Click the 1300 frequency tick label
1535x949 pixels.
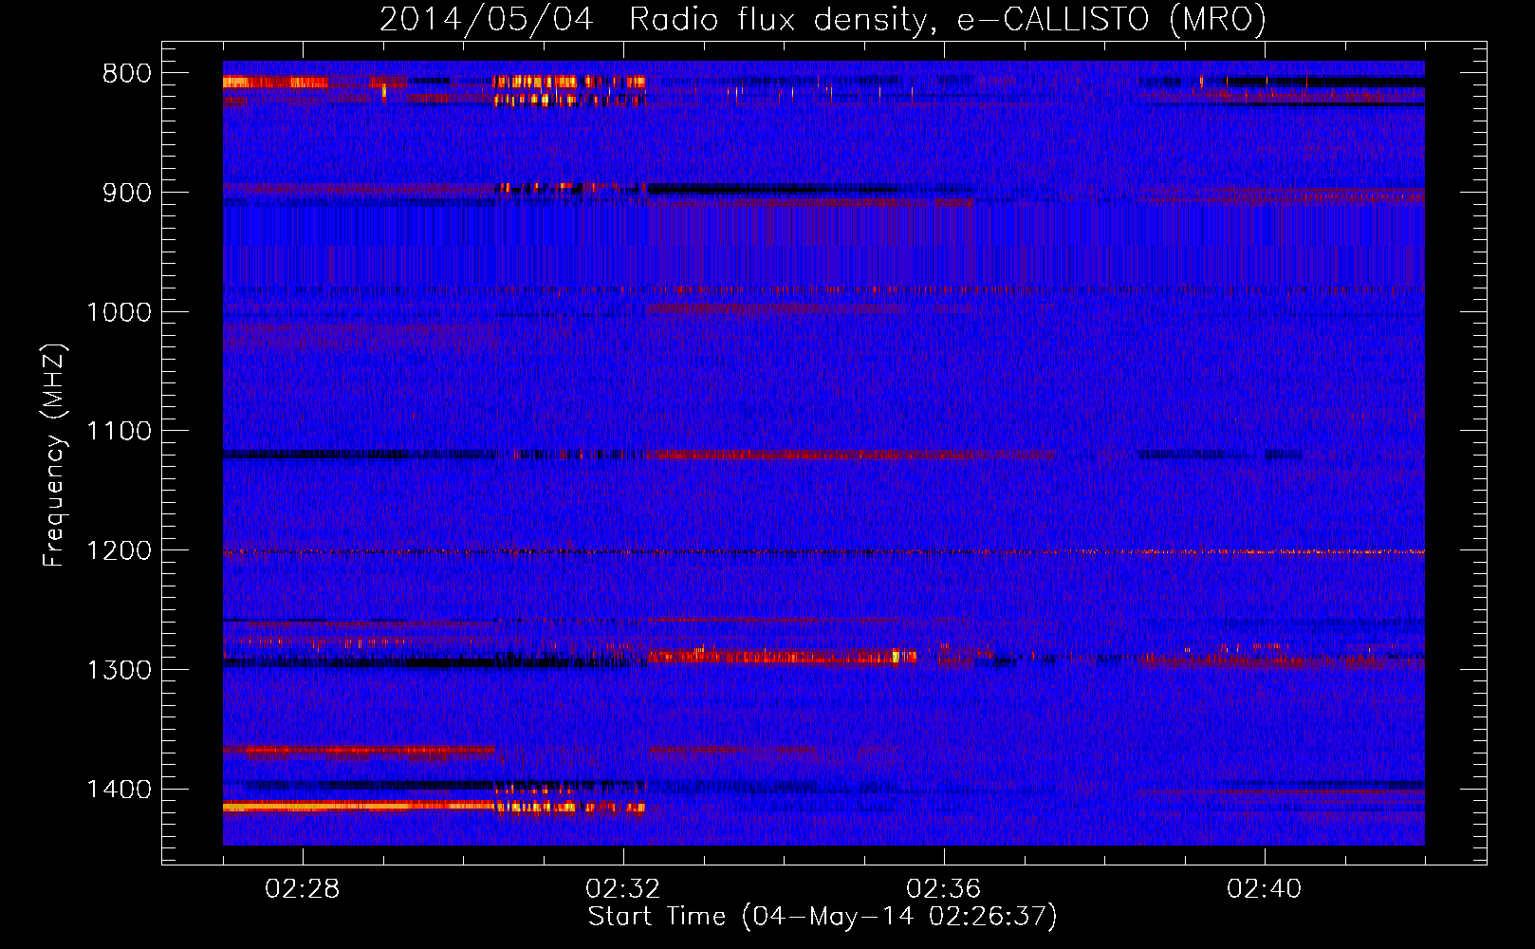pyautogui.click(x=119, y=670)
